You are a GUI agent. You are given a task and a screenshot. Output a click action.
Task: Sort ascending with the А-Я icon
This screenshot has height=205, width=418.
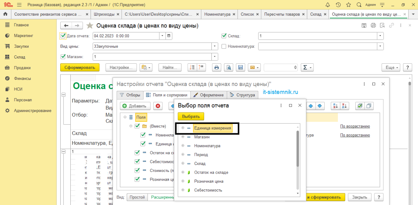pyautogui.click(x=335, y=106)
